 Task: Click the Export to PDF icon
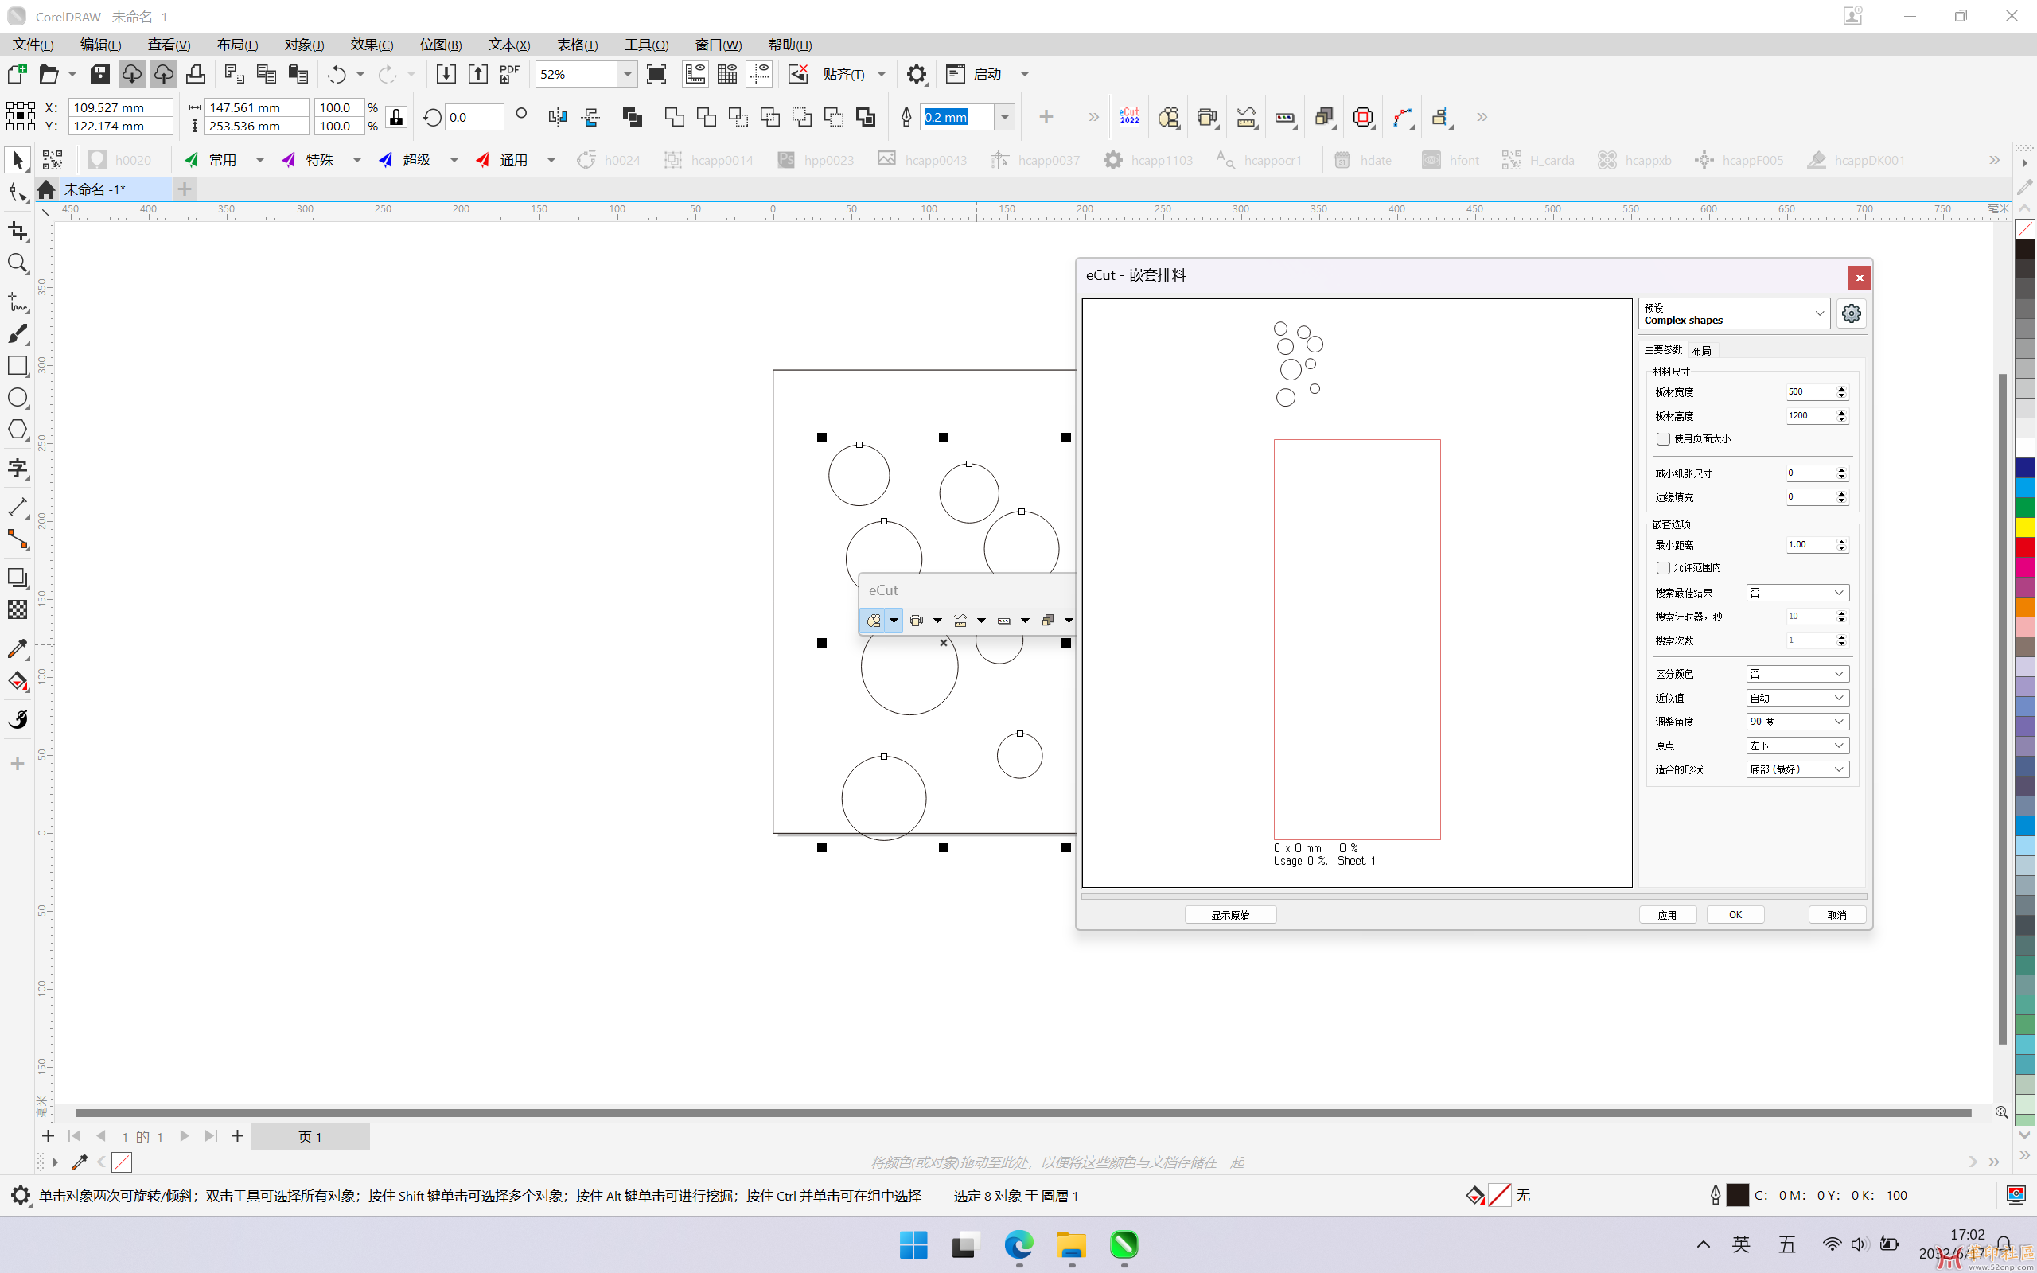pyautogui.click(x=509, y=74)
